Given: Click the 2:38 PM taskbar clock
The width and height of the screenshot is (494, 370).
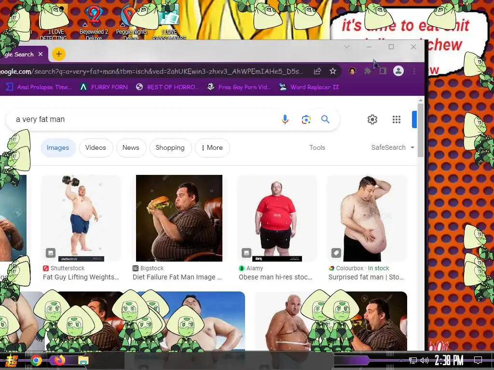Looking at the screenshot, I should [x=449, y=360].
